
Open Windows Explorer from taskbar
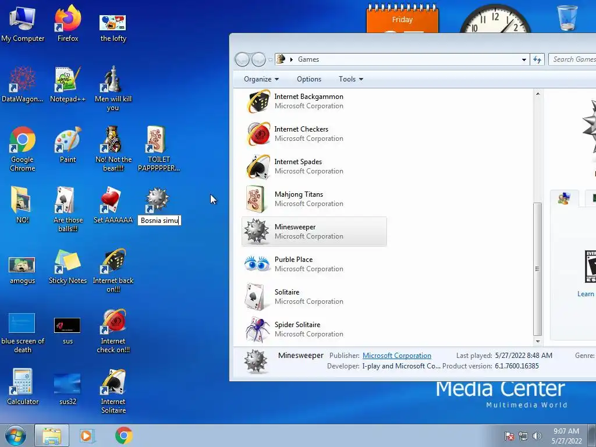52,435
